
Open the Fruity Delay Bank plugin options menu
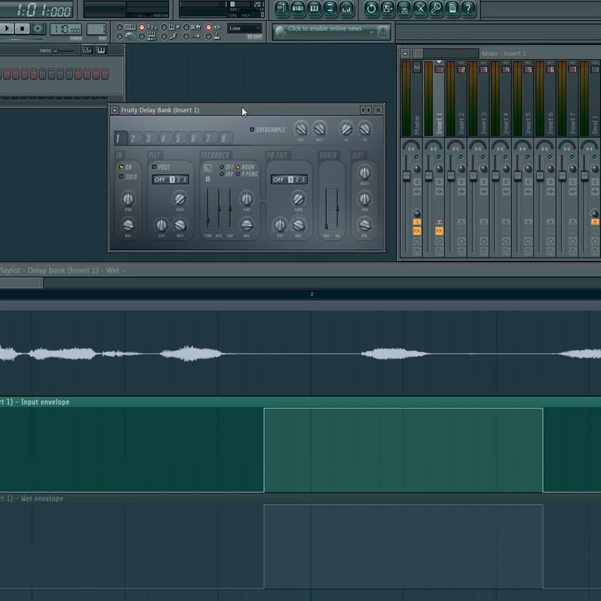[114, 110]
